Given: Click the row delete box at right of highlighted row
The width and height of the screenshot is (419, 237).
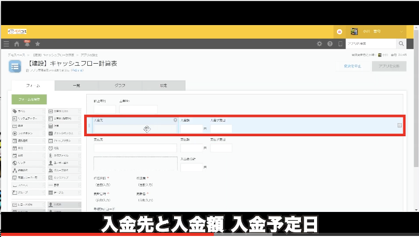Looking at the screenshot, I should click(x=400, y=125).
